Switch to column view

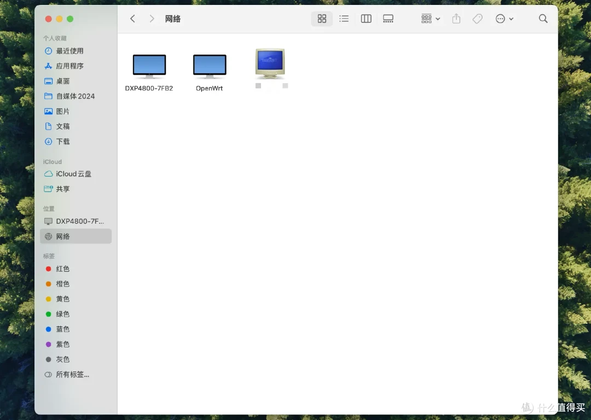(366, 19)
